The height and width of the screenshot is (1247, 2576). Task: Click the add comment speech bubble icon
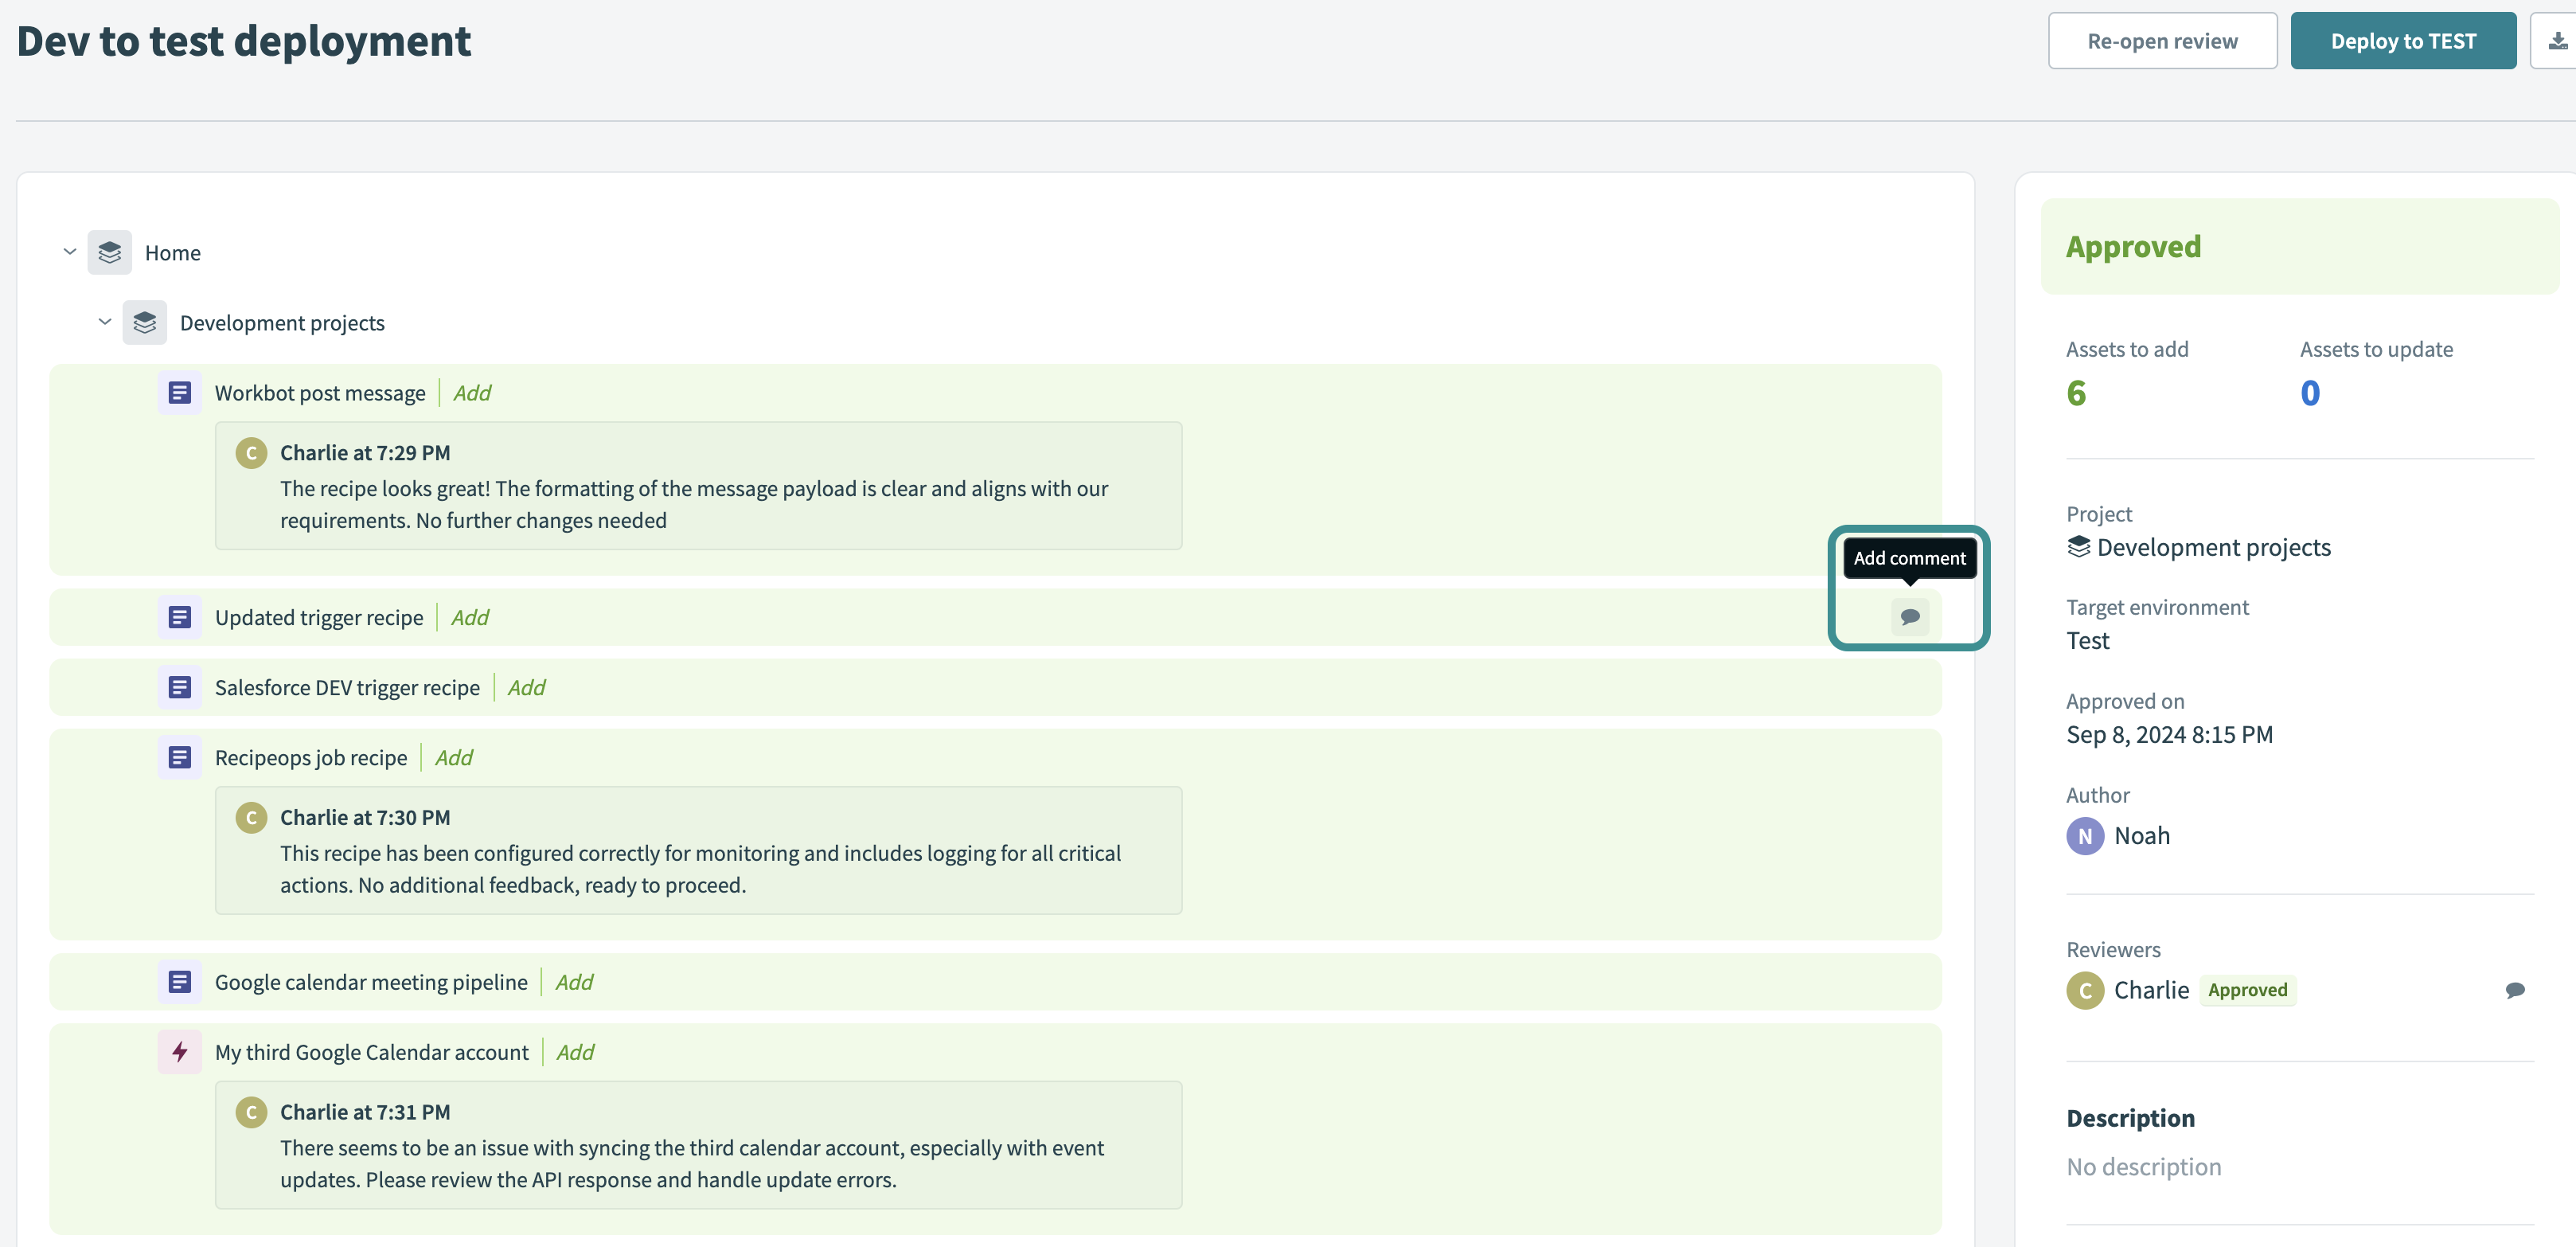(x=1909, y=616)
